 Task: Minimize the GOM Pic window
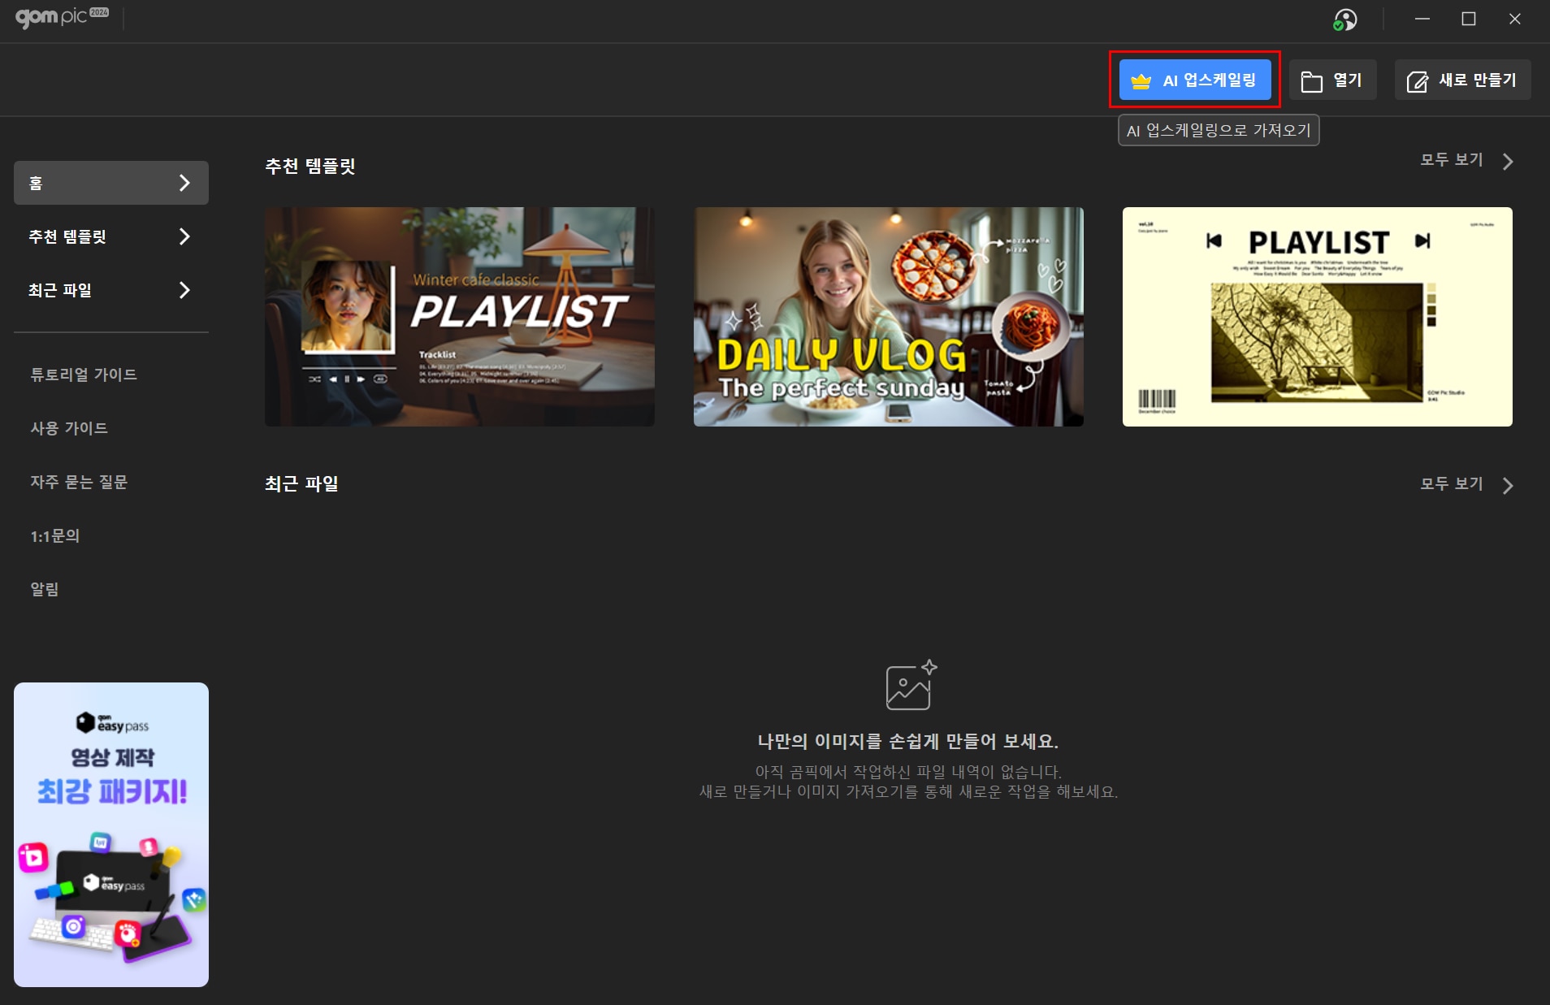(1422, 19)
